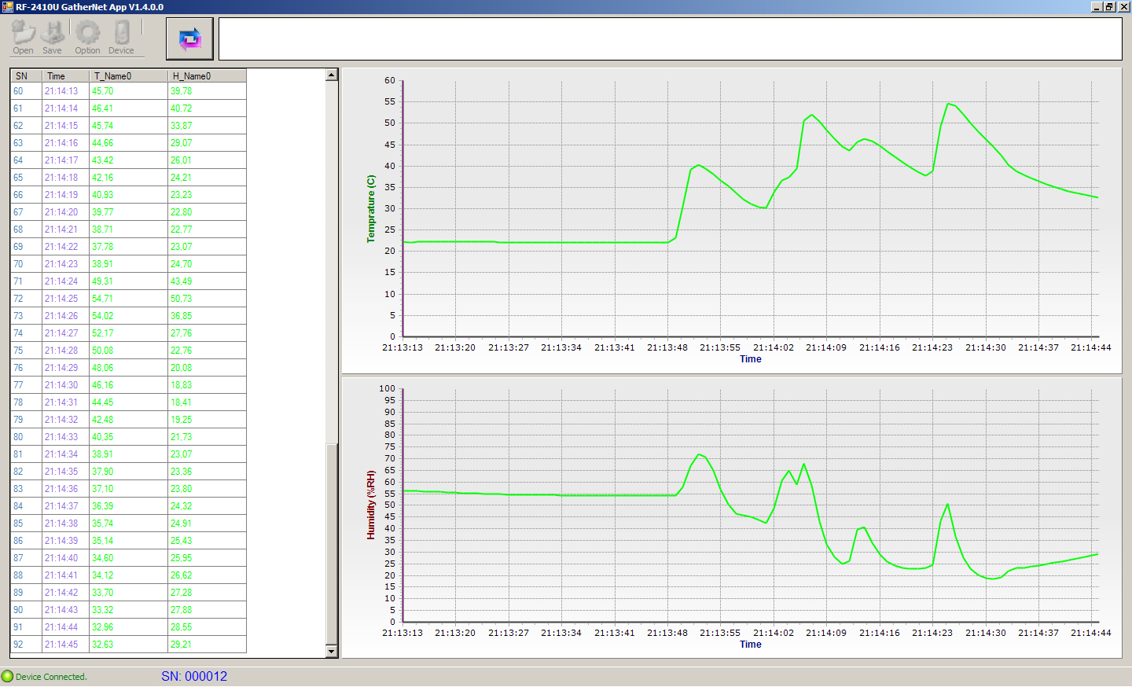Click the SN: 000012 status label
This screenshot has width=1132, height=687.
point(194,676)
